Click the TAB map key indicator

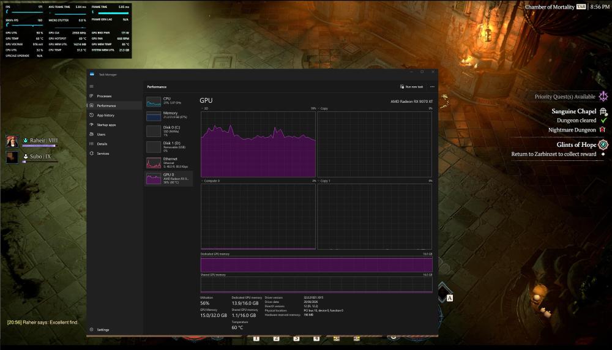tap(581, 7)
